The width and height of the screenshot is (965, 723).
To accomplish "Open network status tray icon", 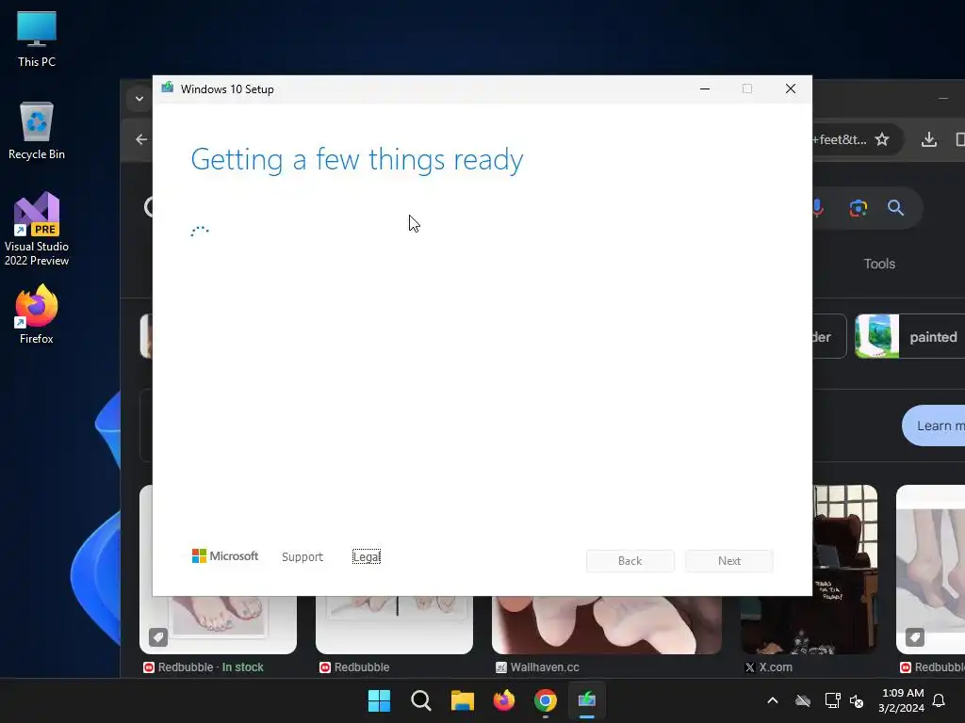I will pos(832,700).
